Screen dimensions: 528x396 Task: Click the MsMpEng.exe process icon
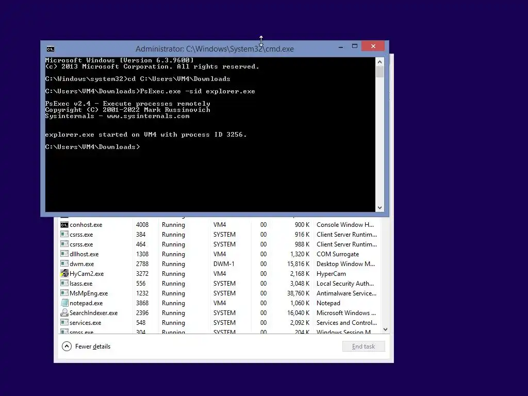(x=64, y=293)
